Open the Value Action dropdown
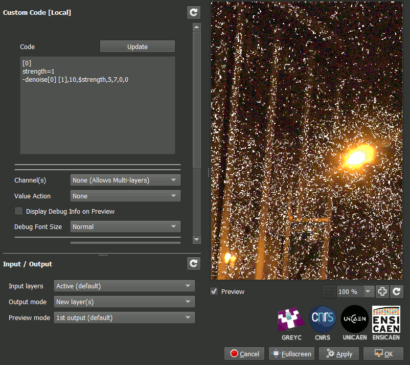The height and width of the screenshot is (365, 410). tap(125, 196)
